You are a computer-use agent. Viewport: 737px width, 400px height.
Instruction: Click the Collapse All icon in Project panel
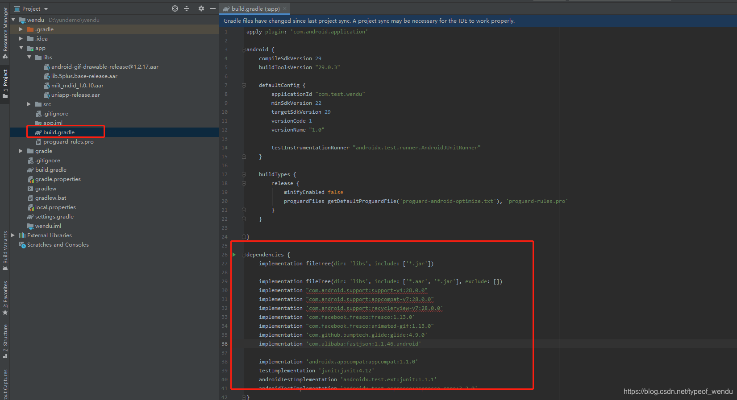pyautogui.click(x=187, y=8)
